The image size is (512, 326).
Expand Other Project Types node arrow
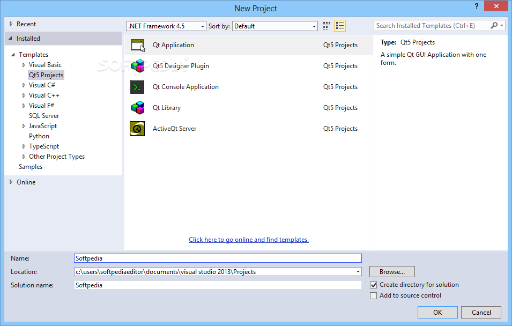coord(24,157)
